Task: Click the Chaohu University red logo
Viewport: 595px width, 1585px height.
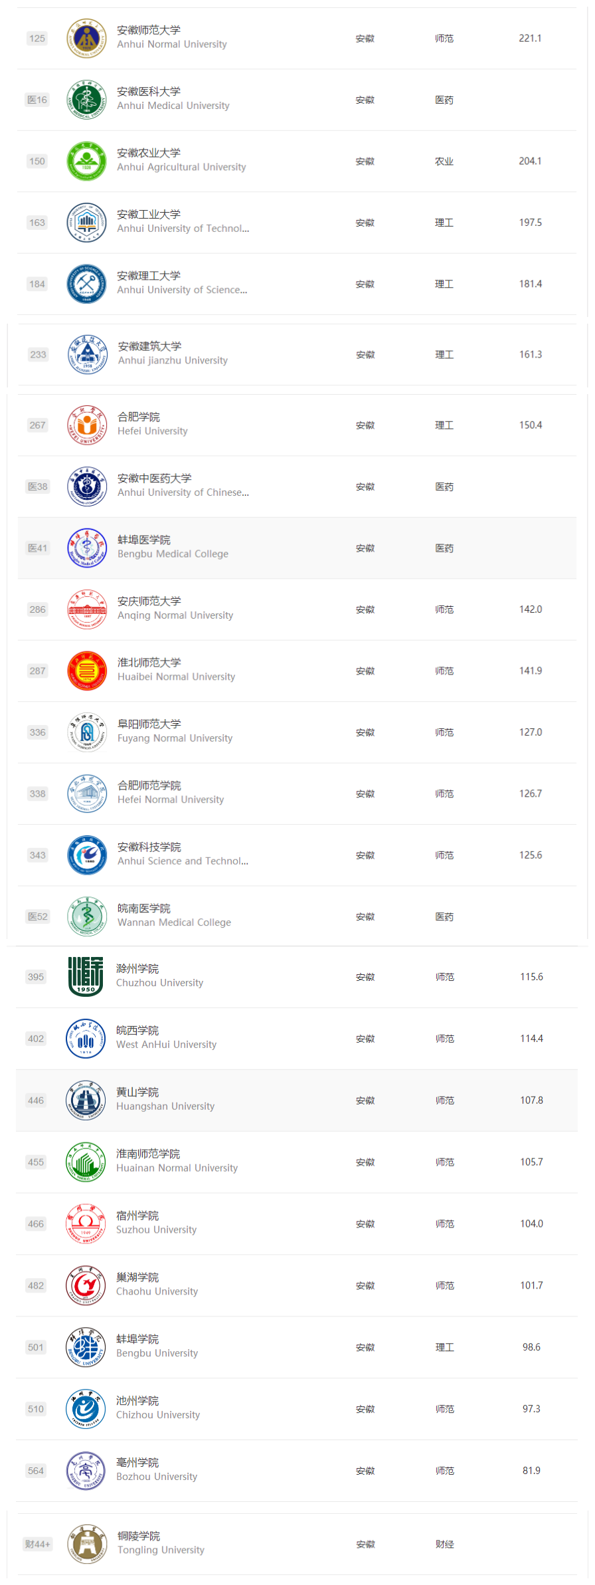Action: (86, 1285)
